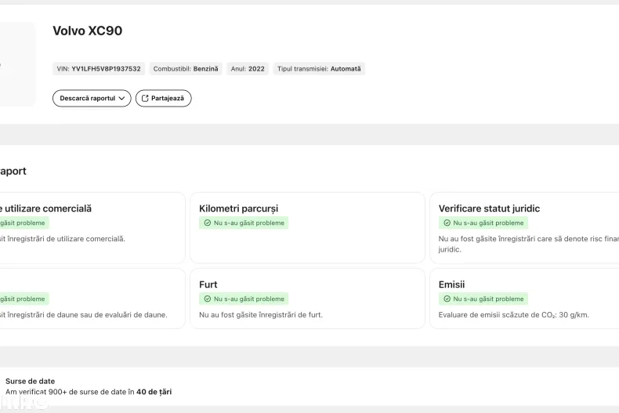This screenshot has height=413, width=619.
Task: Click the check icon in Verificare statut juridic badge
Action: tap(447, 223)
